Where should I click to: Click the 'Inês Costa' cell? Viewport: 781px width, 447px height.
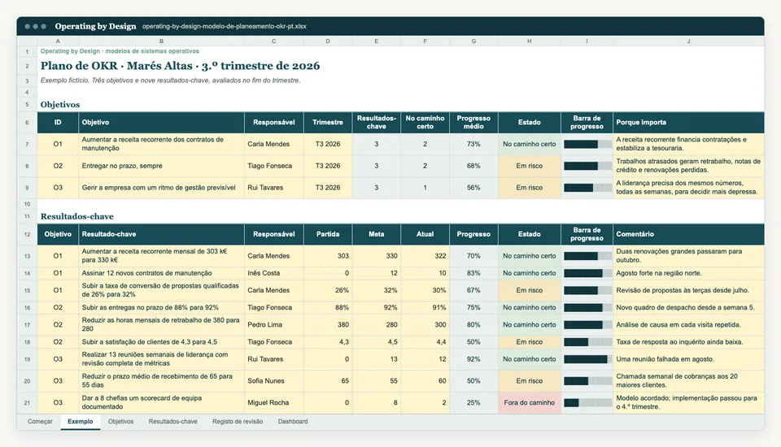(x=274, y=273)
